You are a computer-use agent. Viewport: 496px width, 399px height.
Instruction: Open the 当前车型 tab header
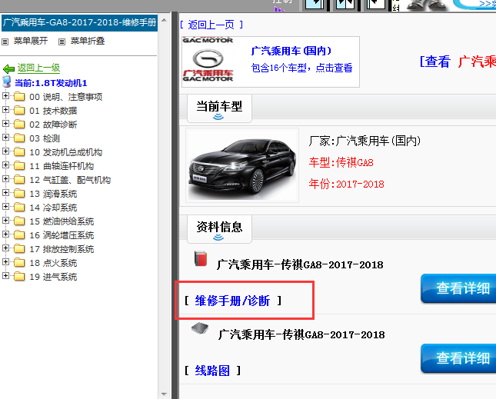[219, 108]
